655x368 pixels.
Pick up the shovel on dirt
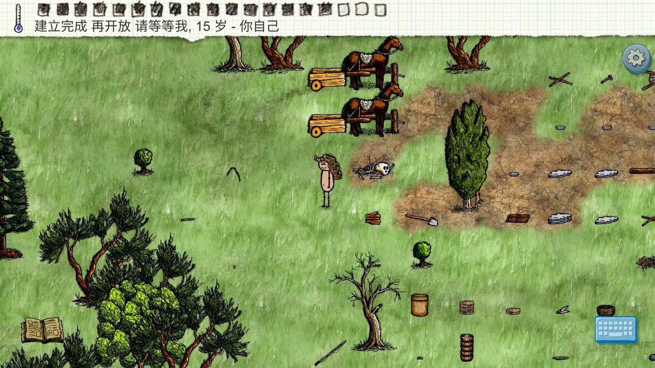click(422, 220)
